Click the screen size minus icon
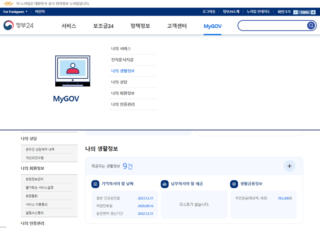The image size is (320, 228). click(295, 12)
